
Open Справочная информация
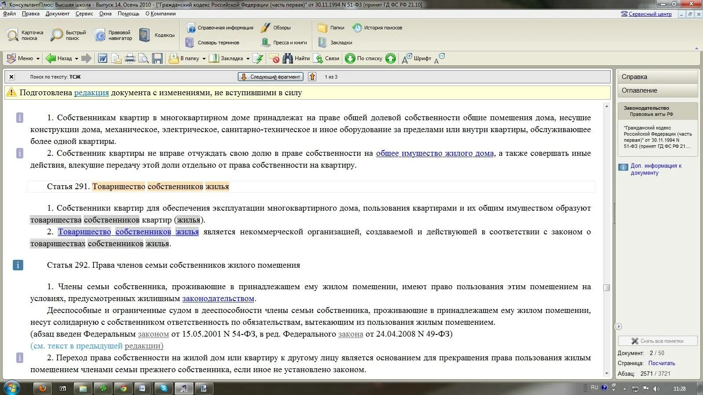pos(220,28)
